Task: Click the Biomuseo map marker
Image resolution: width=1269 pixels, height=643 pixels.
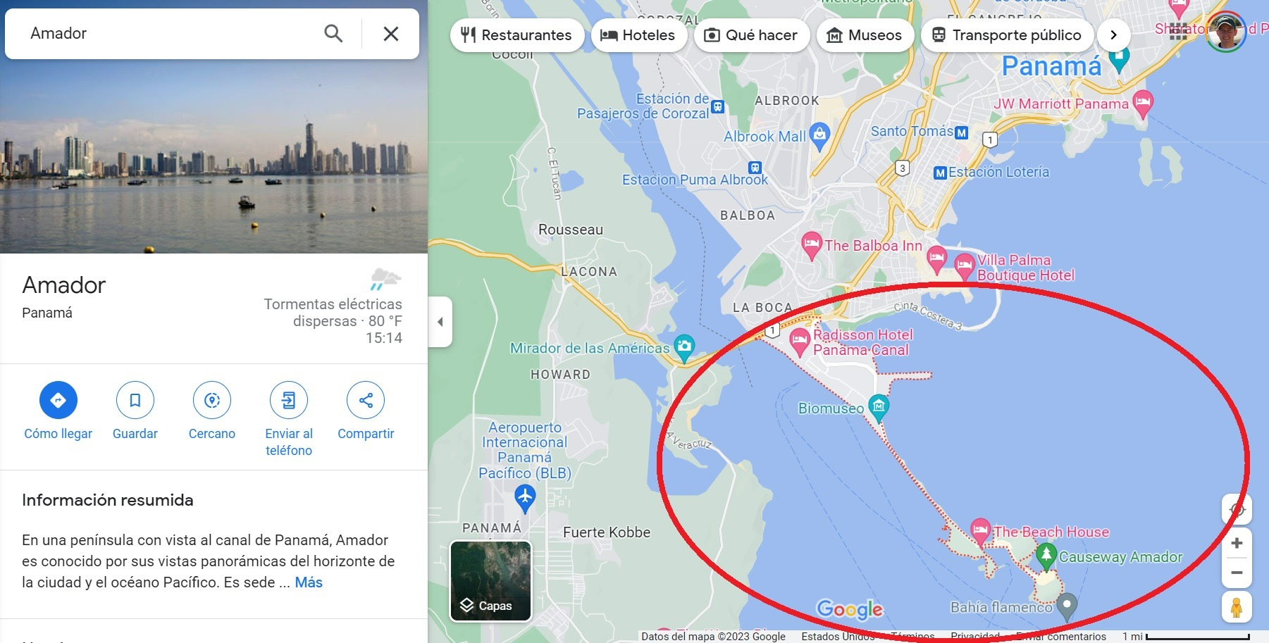Action: point(879,406)
